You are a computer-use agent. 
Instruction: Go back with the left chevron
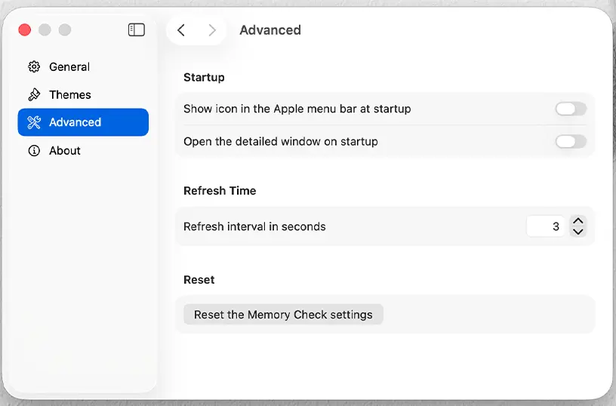click(x=181, y=30)
